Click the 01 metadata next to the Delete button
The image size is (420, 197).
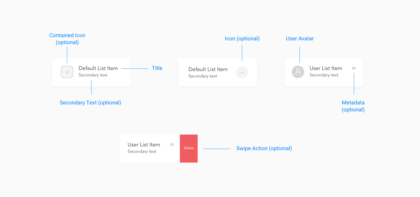click(x=172, y=145)
